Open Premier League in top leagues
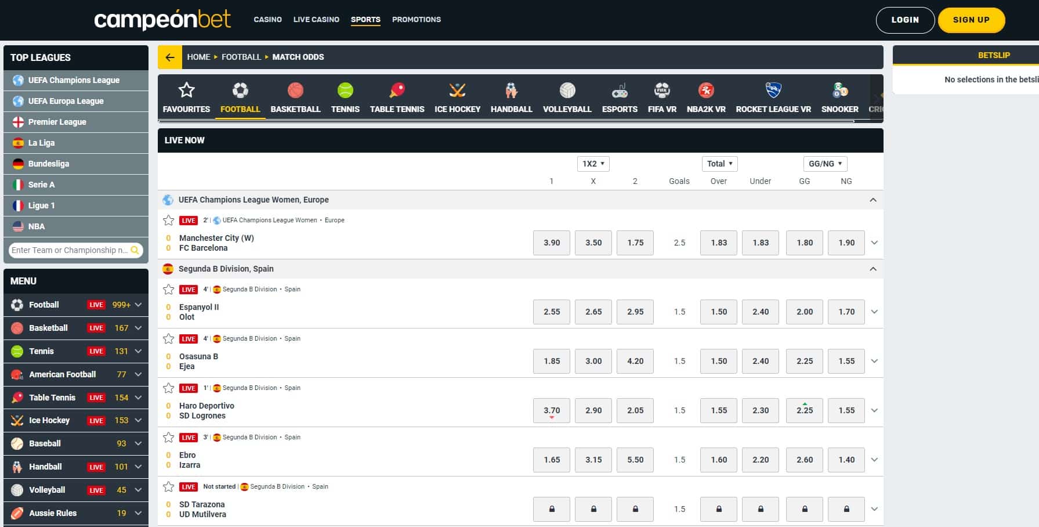Viewport: 1039px width, 527px height. pyautogui.click(x=76, y=122)
